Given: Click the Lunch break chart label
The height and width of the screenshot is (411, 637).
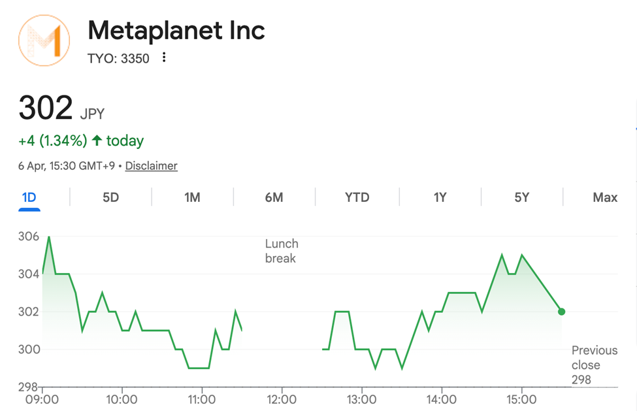Looking at the screenshot, I should (x=281, y=251).
